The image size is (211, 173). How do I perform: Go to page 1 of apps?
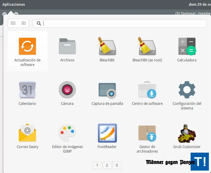pyautogui.click(x=97, y=165)
